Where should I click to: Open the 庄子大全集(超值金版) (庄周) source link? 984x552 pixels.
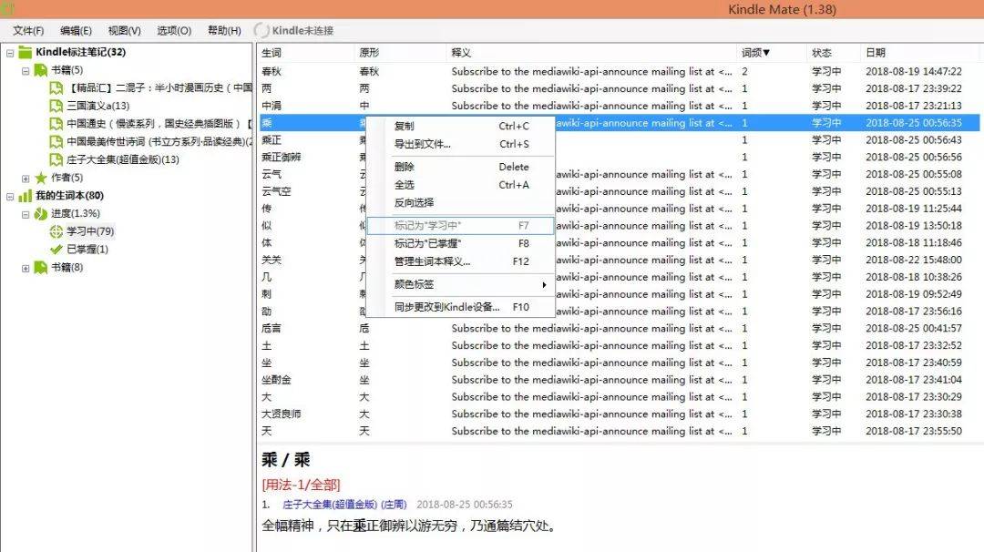[x=344, y=505]
